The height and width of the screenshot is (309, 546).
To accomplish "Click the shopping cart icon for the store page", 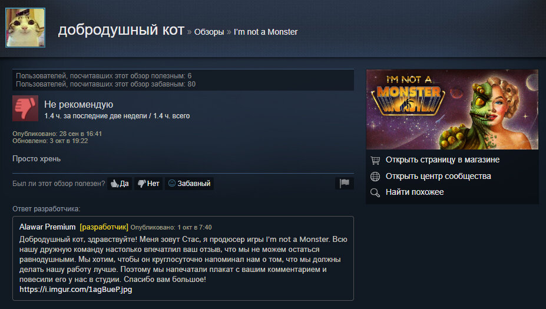I will pyautogui.click(x=375, y=160).
